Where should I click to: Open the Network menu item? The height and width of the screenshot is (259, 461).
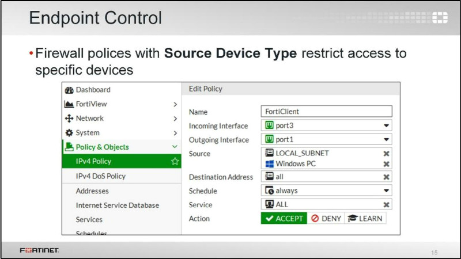point(122,119)
